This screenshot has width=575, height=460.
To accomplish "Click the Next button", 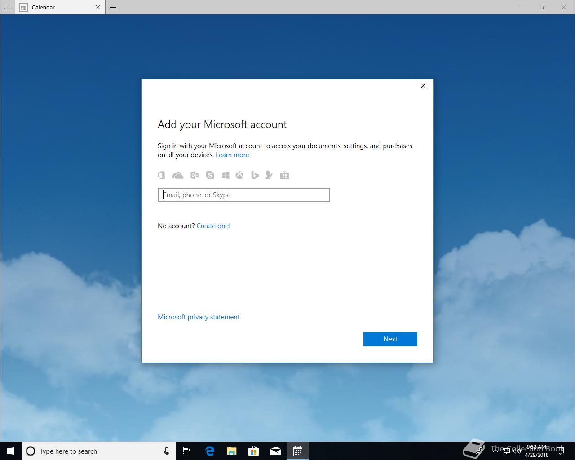I will point(390,339).
